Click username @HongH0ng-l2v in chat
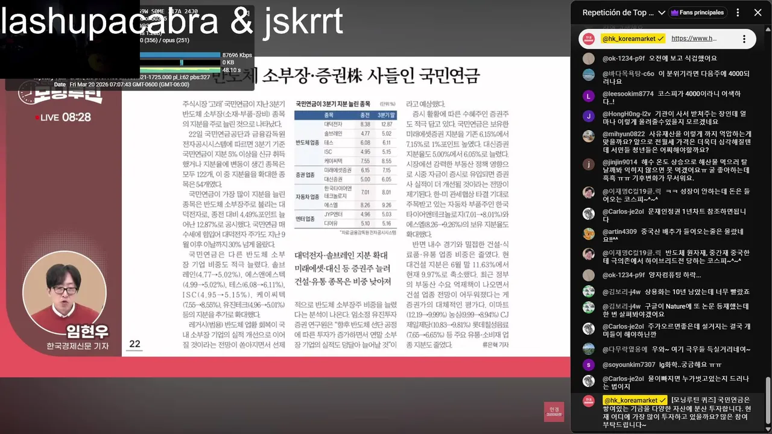Viewport: 772px width, 434px height. click(x=628, y=114)
